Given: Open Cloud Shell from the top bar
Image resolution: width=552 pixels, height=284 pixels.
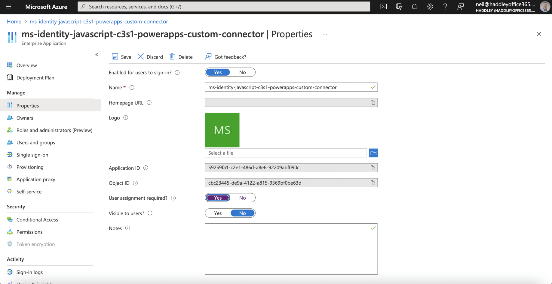Looking at the screenshot, I should coord(384,7).
